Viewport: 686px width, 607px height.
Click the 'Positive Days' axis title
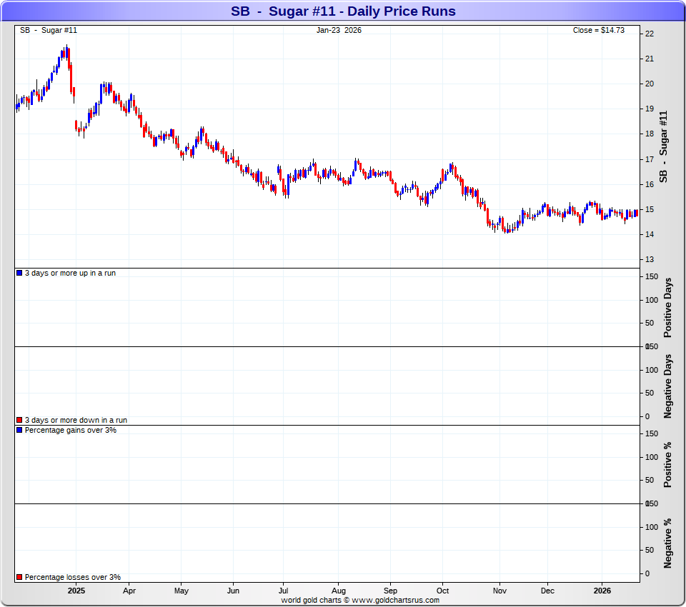coord(668,308)
